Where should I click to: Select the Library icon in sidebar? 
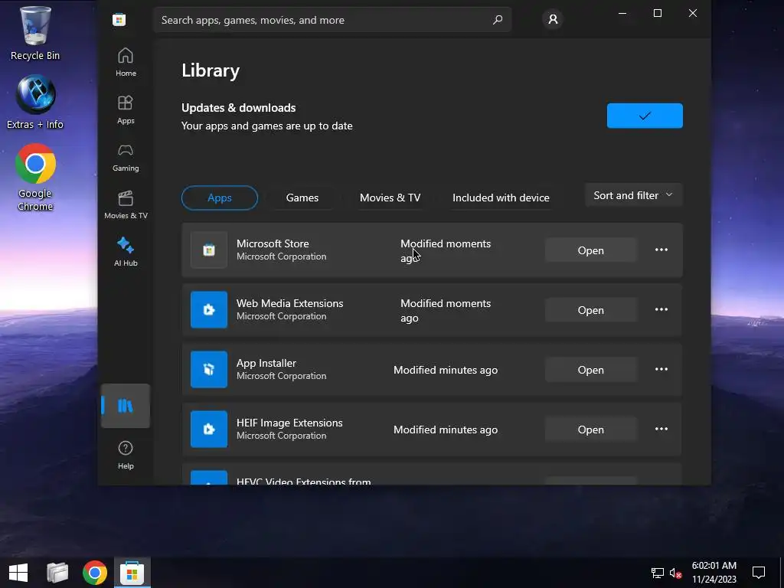point(126,406)
